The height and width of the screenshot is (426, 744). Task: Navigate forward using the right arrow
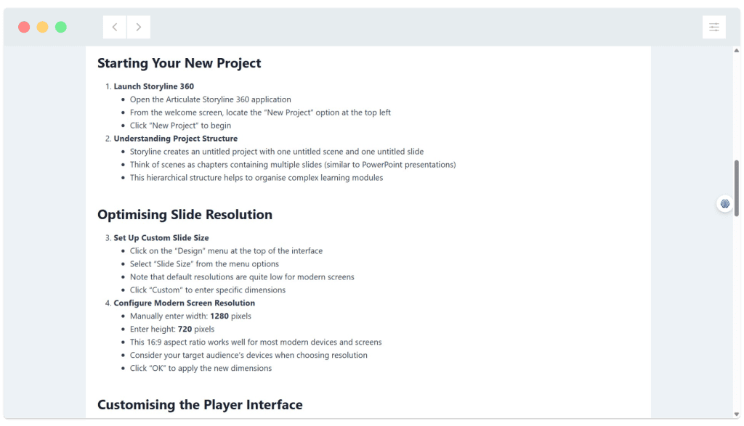point(138,27)
